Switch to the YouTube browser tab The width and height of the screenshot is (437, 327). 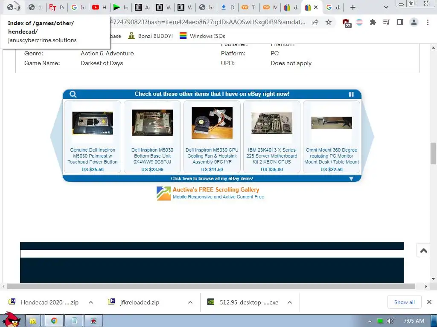99,8
